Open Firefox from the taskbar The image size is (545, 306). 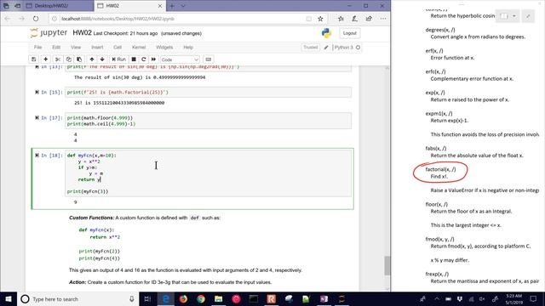(x=183, y=298)
